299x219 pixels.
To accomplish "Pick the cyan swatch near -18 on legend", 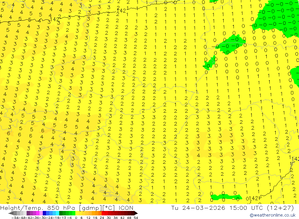I will (x=57, y=213).
